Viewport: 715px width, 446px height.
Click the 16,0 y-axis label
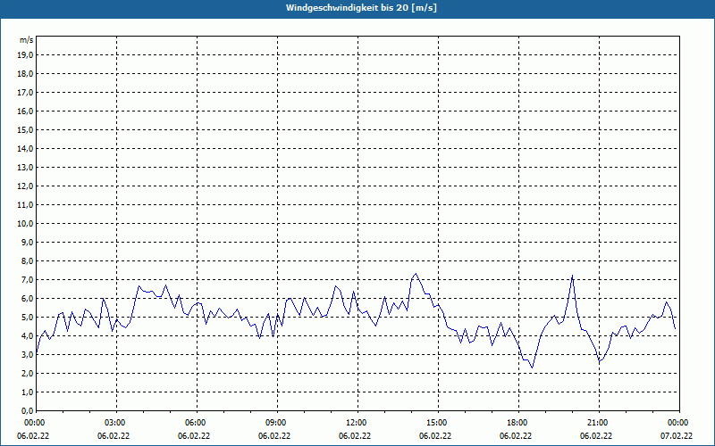[x=25, y=111]
